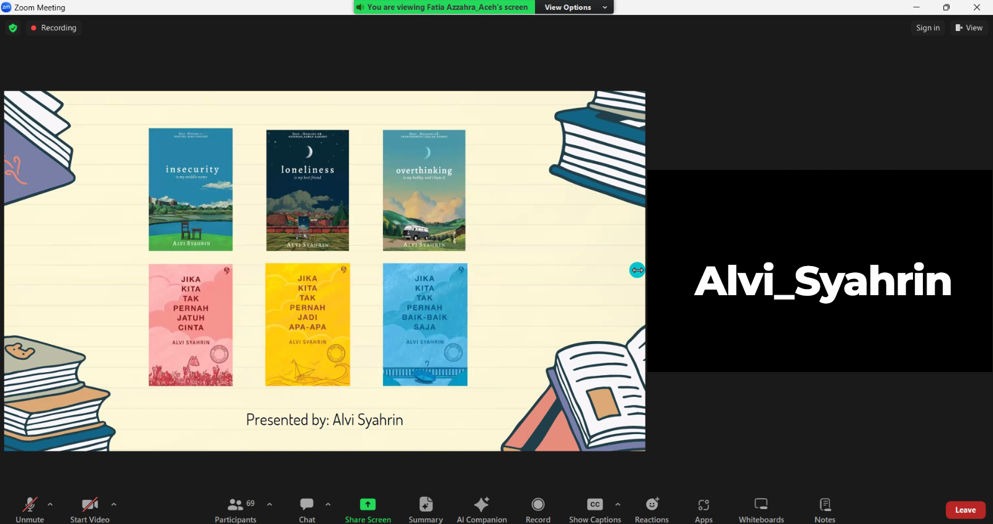Click the green Share Screen icon

pyautogui.click(x=368, y=504)
